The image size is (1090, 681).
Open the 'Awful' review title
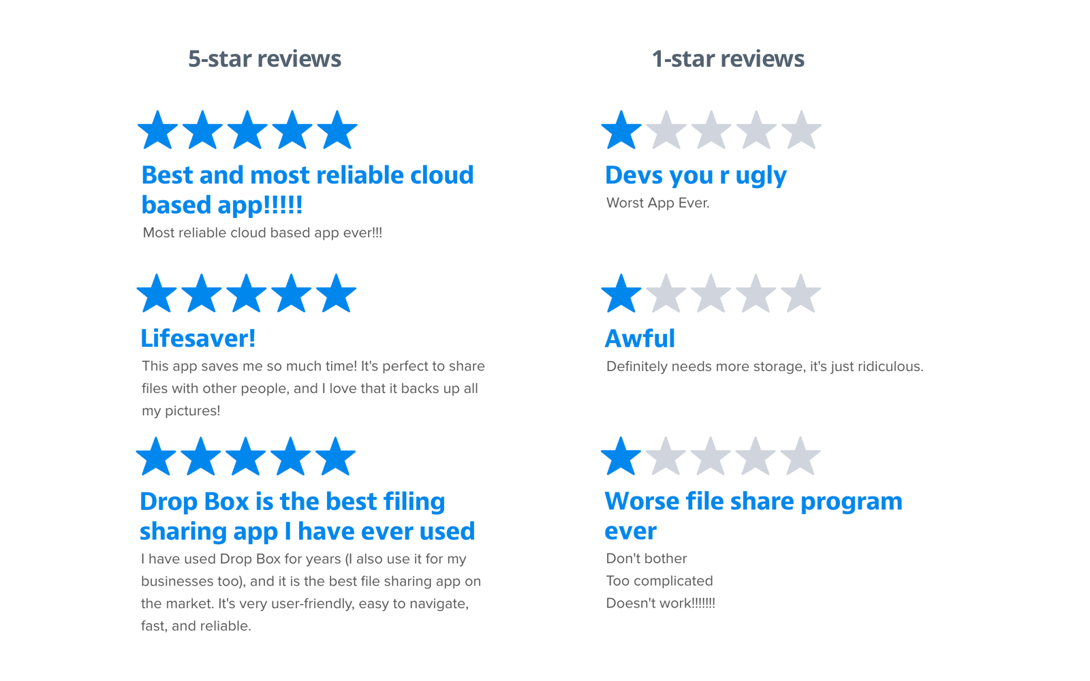tap(640, 338)
